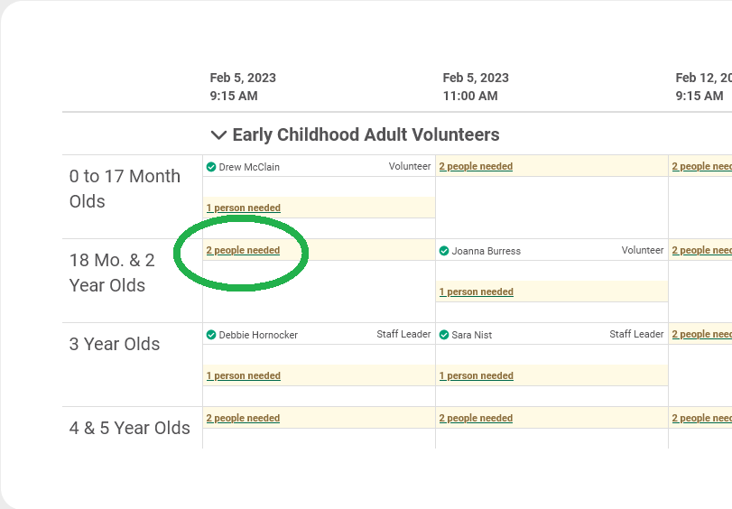Open '1 person needed' under Joanna Burress

pyautogui.click(x=476, y=292)
